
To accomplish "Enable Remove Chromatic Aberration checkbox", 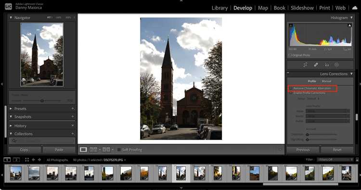I will [x=291, y=89].
